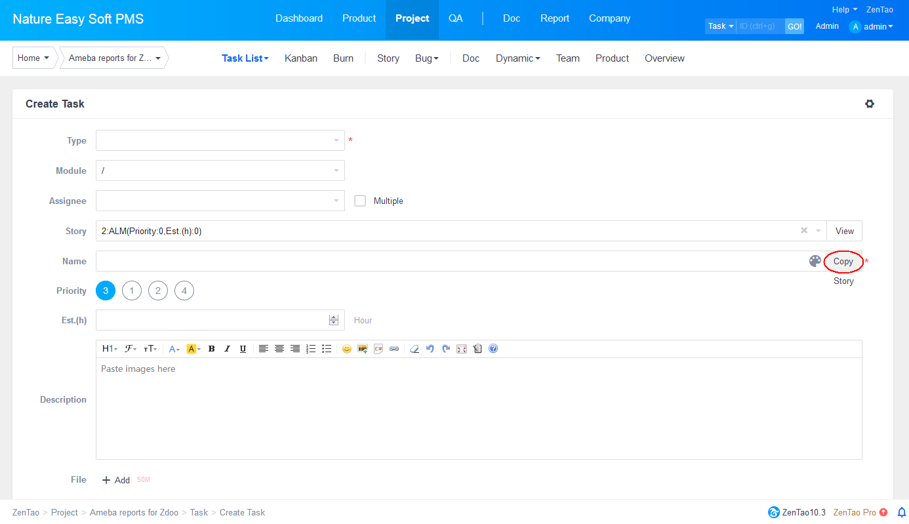Toggle fullscreen mode in the editor toolbar
The height and width of the screenshot is (524, 909).
[x=462, y=349]
